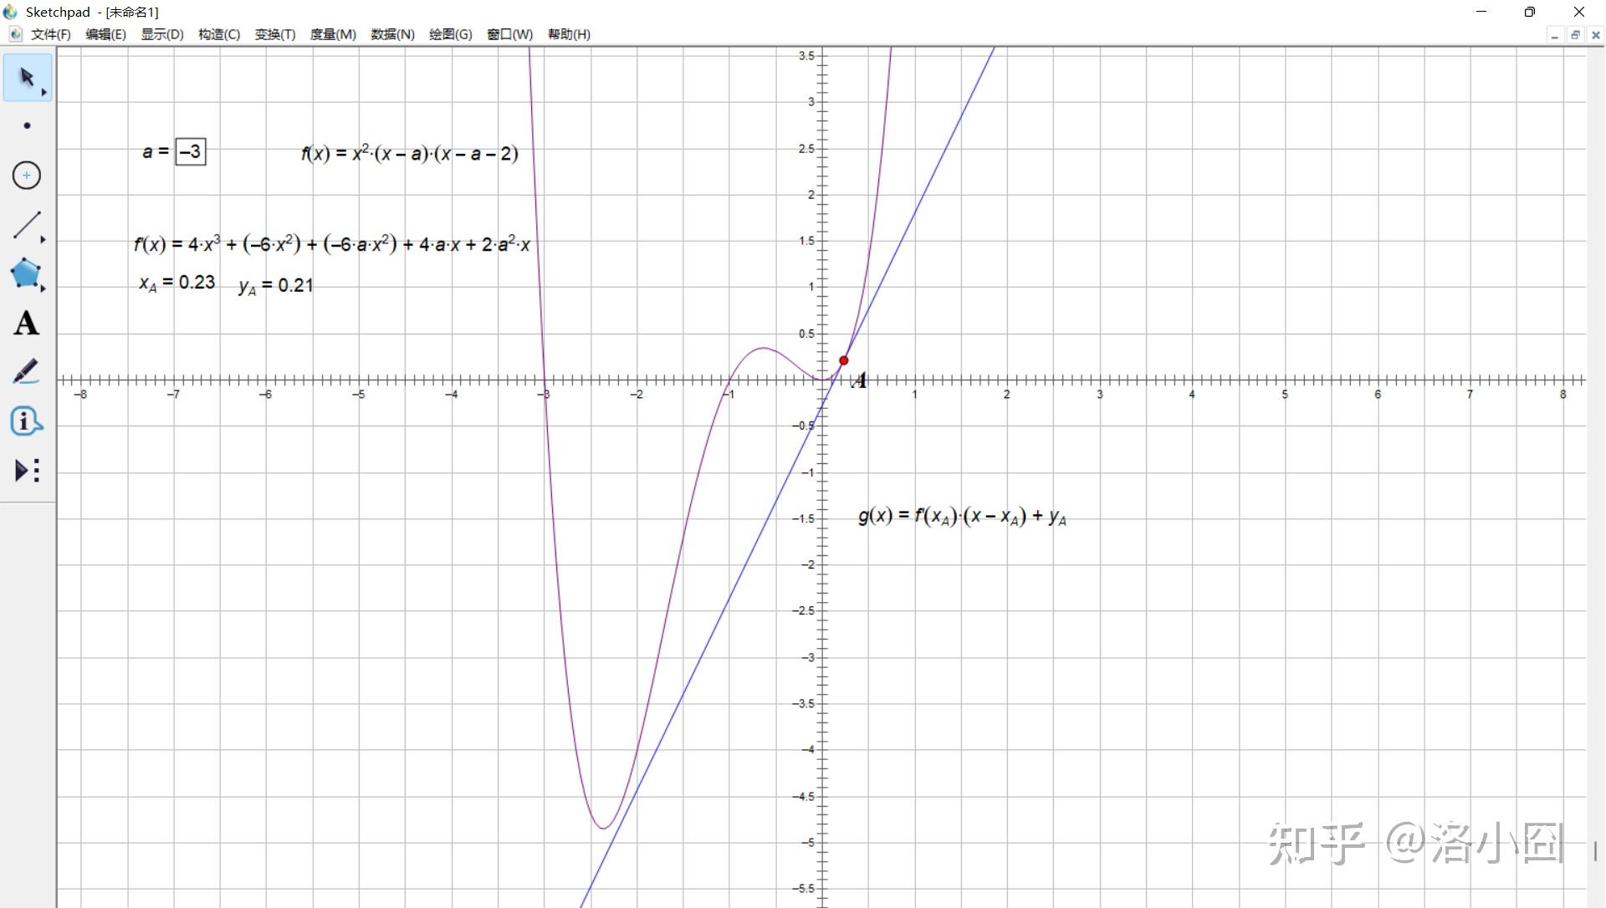Select the Marker pen tool
The width and height of the screenshot is (1606, 908).
(26, 372)
